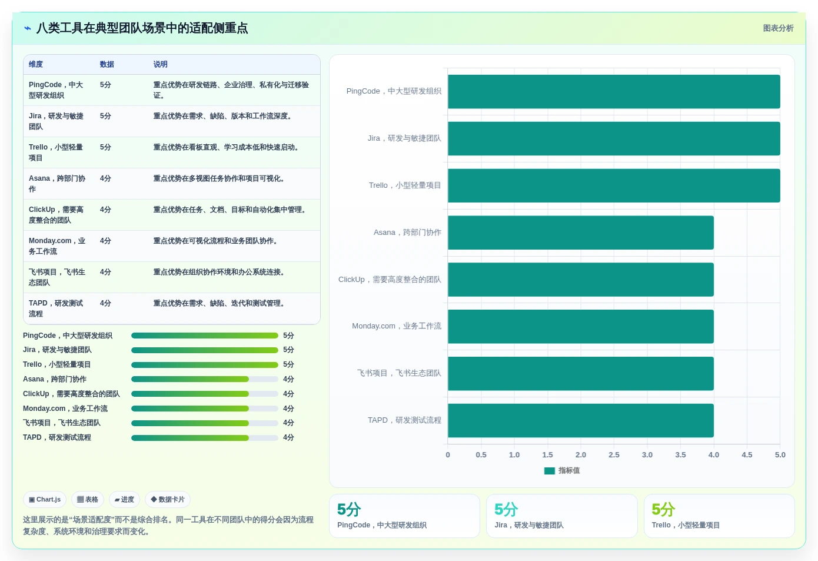This screenshot has height=561, width=818.
Task: Click the Monday.com progress bar
Action: click(x=205, y=409)
